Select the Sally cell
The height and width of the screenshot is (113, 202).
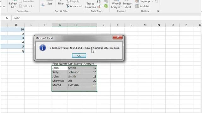point(60,72)
